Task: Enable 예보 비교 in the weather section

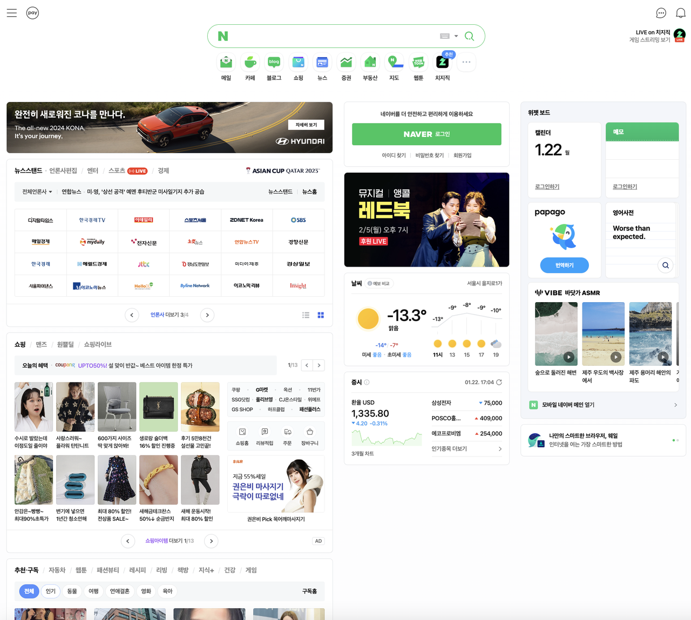Action: 379,283
